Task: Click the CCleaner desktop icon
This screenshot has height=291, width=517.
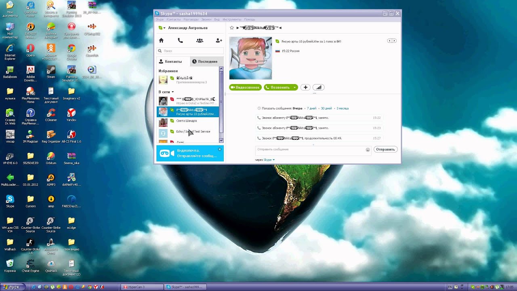Action: click(51, 115)
